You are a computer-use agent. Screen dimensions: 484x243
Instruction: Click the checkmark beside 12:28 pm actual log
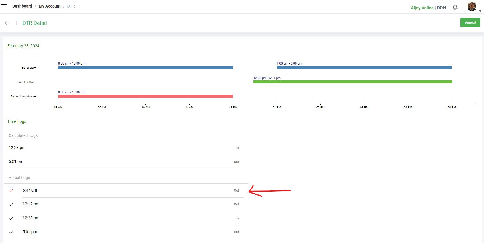[x=11, y=218]
